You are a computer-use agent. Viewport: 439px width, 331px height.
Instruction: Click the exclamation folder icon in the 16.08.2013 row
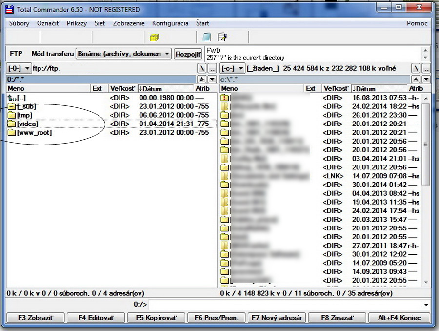[225, 98]
